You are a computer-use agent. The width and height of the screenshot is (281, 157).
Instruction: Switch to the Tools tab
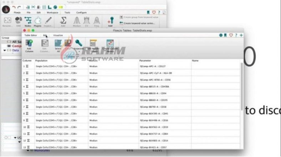[67, 12]
